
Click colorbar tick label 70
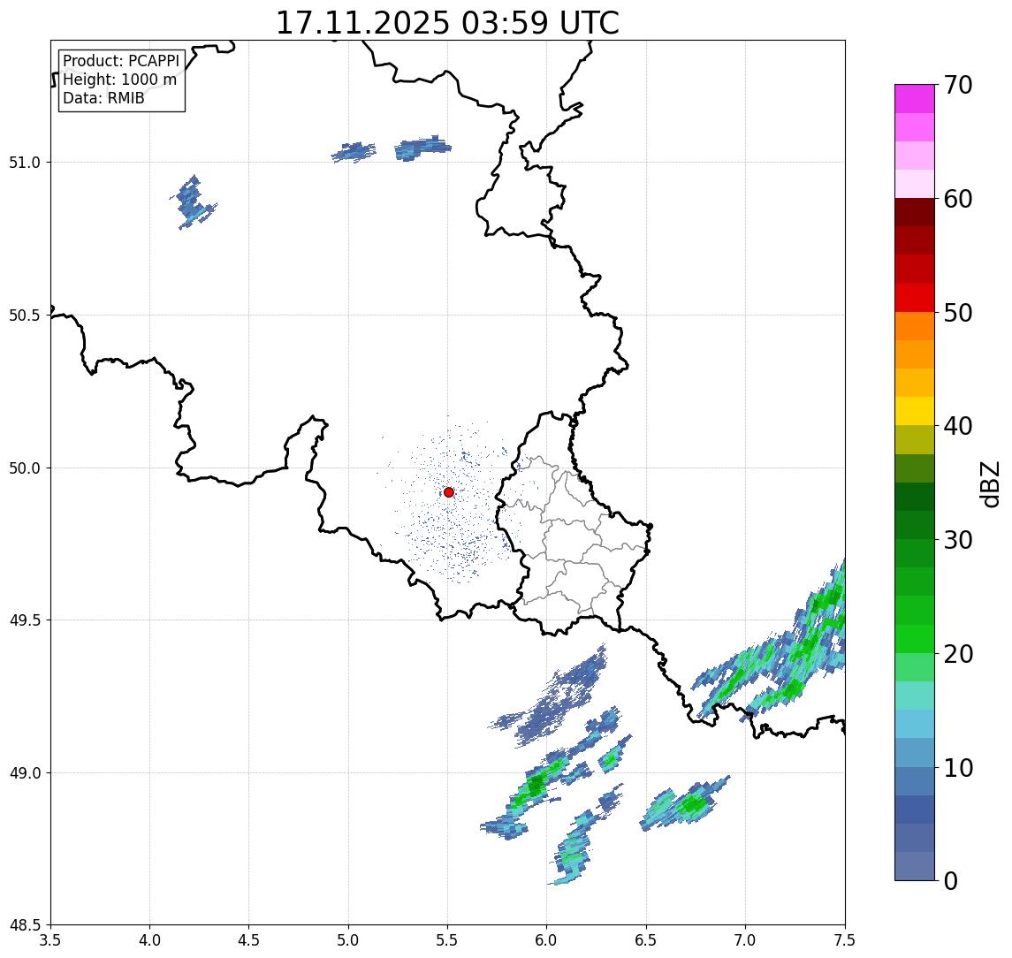[x=958, y=85]
